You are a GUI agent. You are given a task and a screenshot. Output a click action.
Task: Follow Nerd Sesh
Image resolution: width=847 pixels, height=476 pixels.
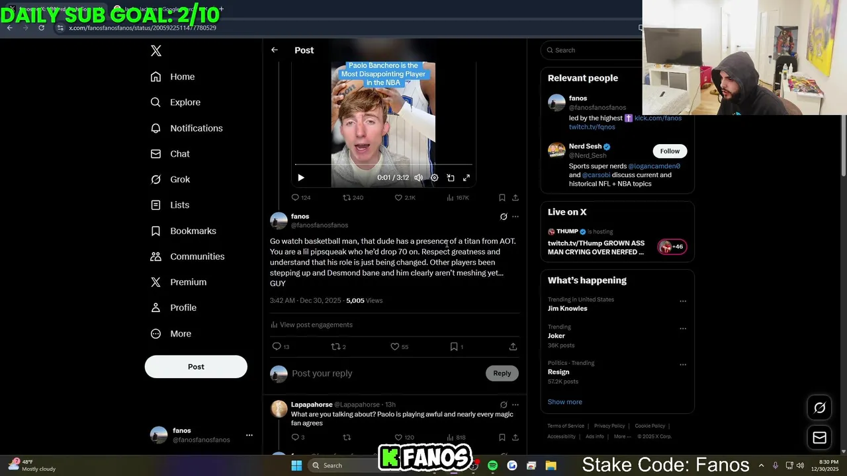coord(670,151)
